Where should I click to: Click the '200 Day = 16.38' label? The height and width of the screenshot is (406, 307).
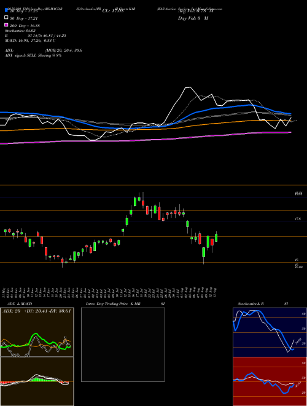click(25, 26)
